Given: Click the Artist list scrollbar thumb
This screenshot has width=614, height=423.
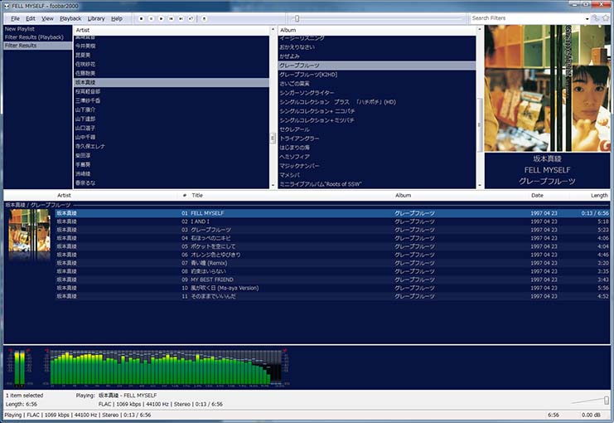Looking at the screenshot, I should click(x=273, y=138).
